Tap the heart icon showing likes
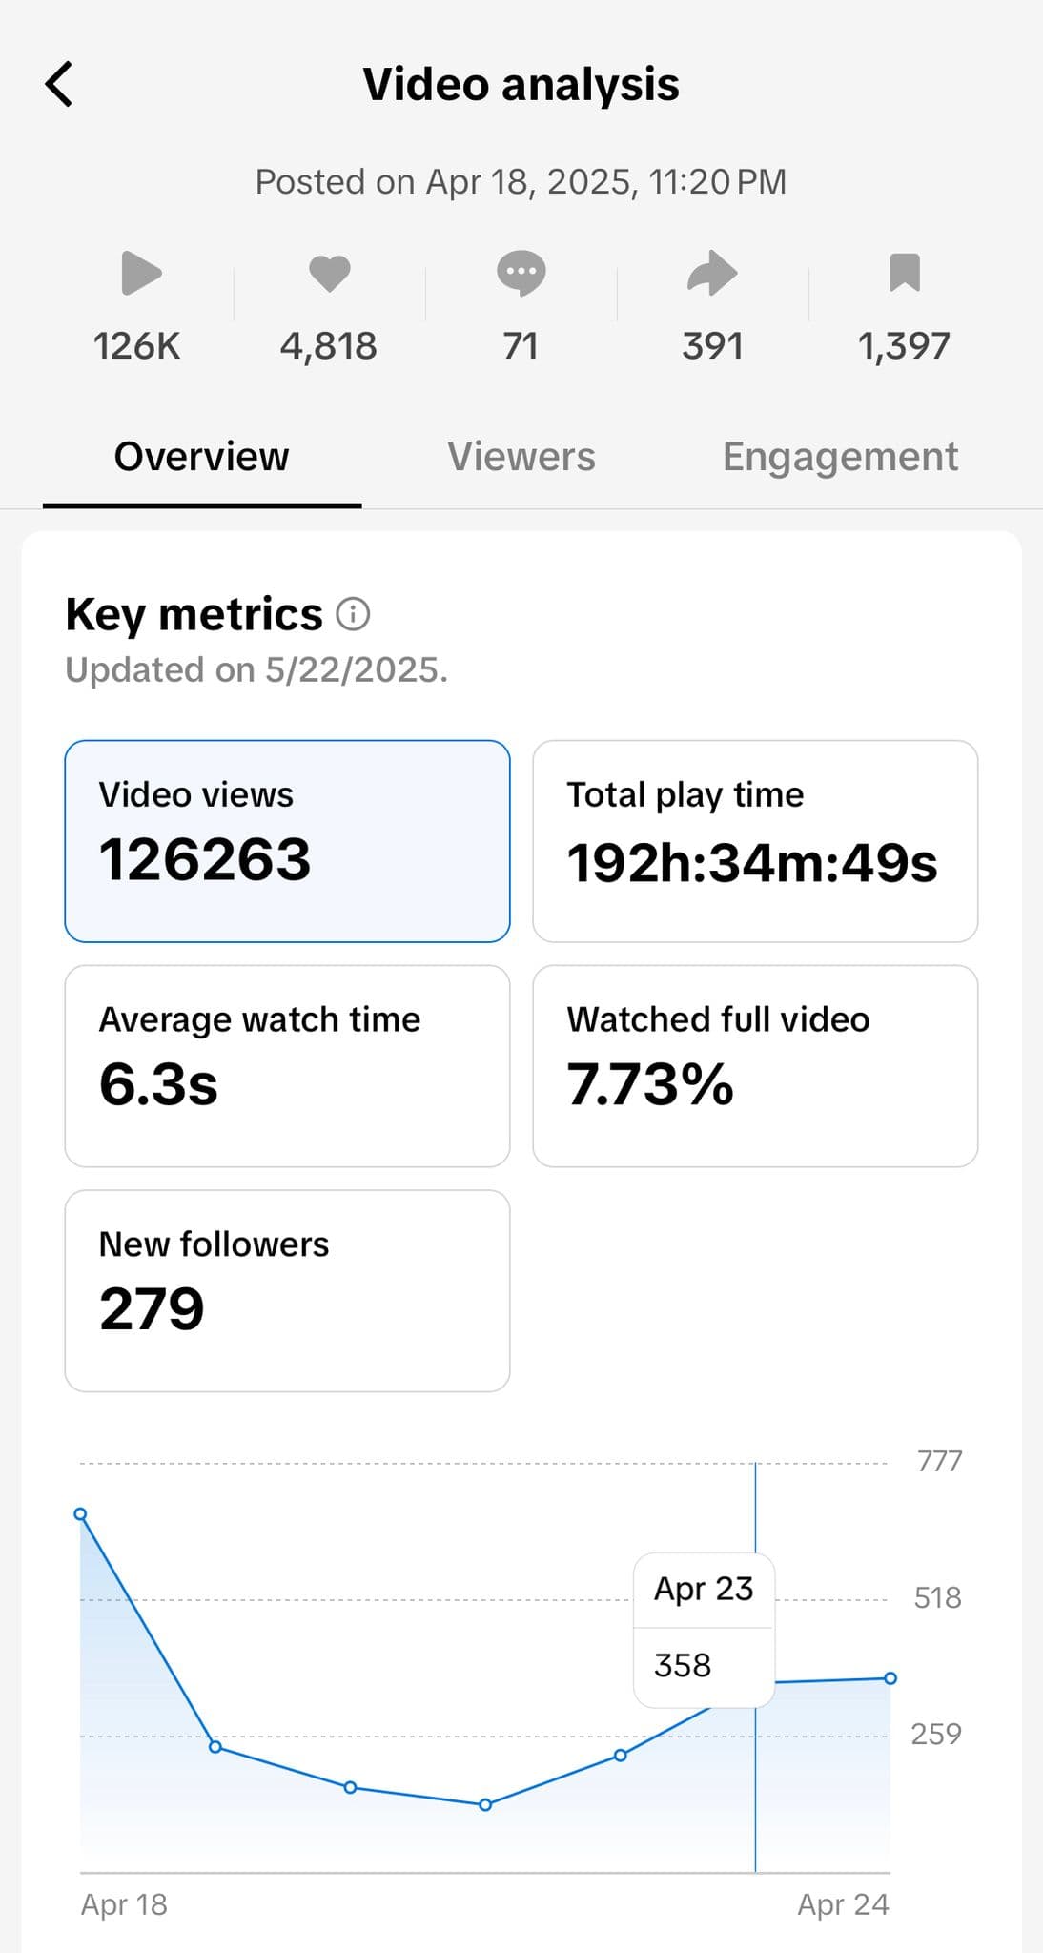This screenshot has height=1953, width=1043. click(330, 276)
